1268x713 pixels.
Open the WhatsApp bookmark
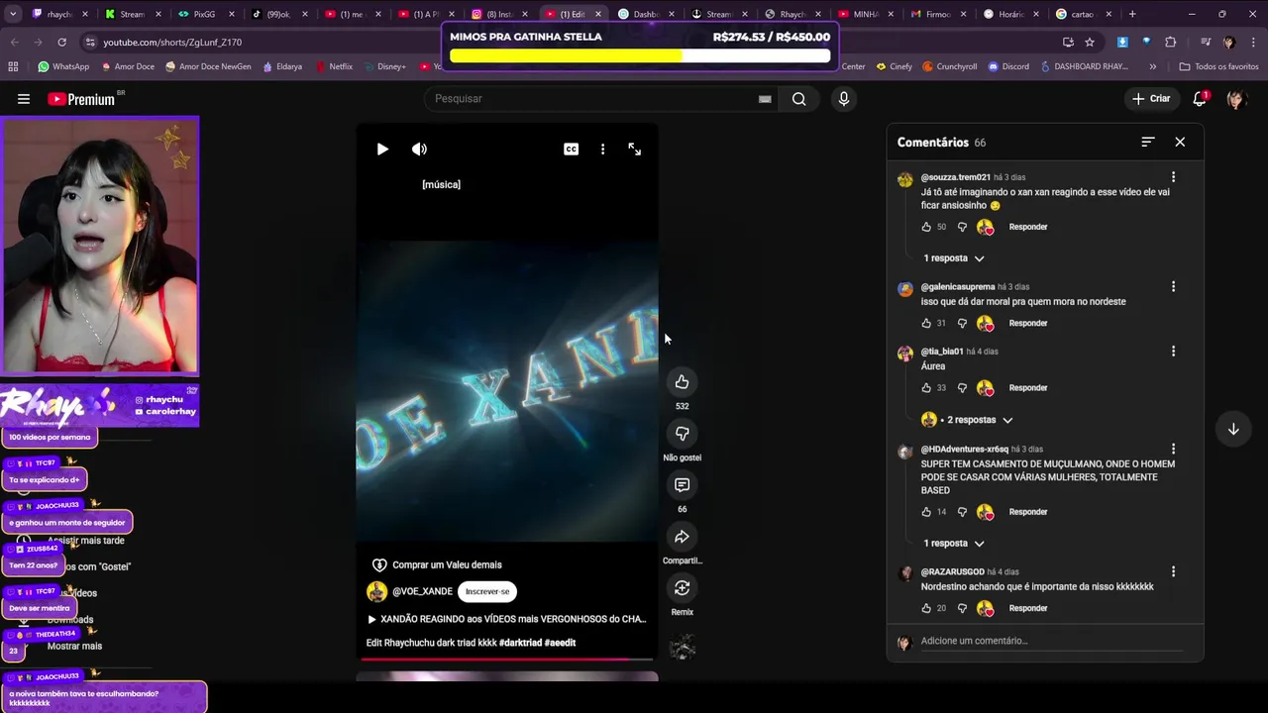[63, 66]
